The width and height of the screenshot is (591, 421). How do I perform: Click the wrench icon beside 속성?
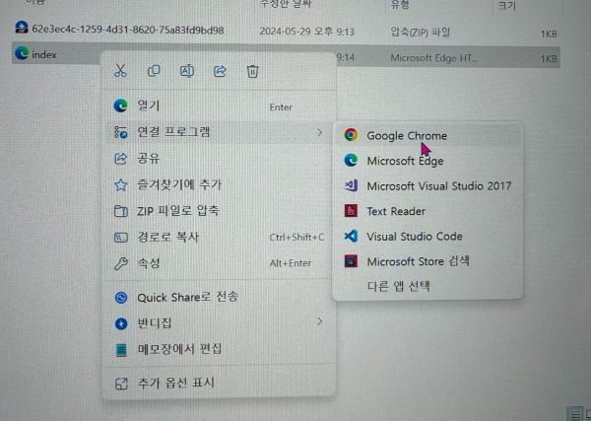pyautogui.click(x=120, y=263)
